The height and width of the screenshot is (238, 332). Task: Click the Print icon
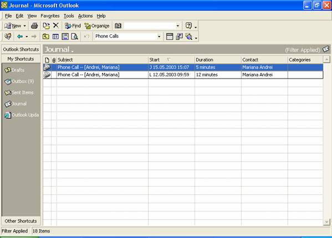pos(34,26)
